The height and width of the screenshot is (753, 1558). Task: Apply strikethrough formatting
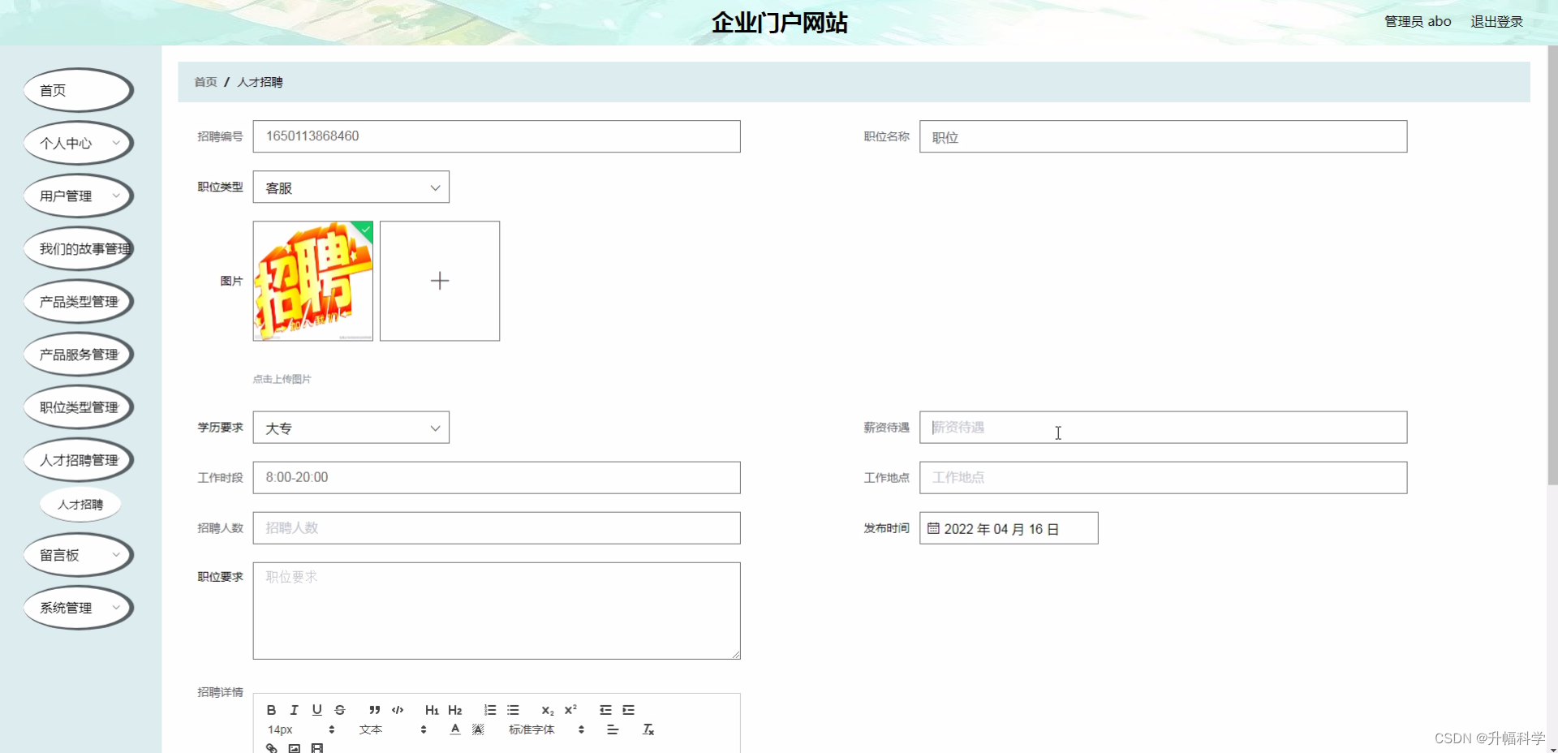[x=339, y=710]
